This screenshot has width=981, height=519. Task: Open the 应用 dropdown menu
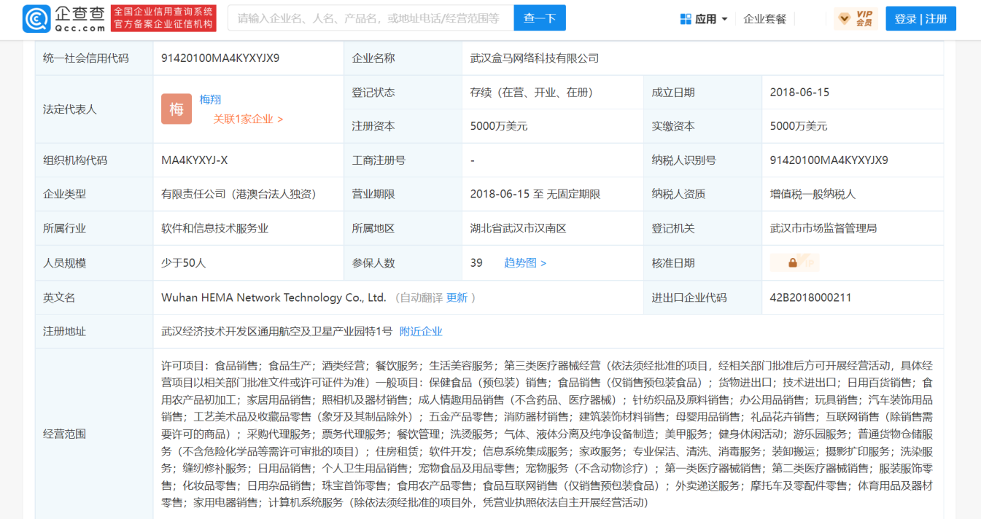coord(704,19)
